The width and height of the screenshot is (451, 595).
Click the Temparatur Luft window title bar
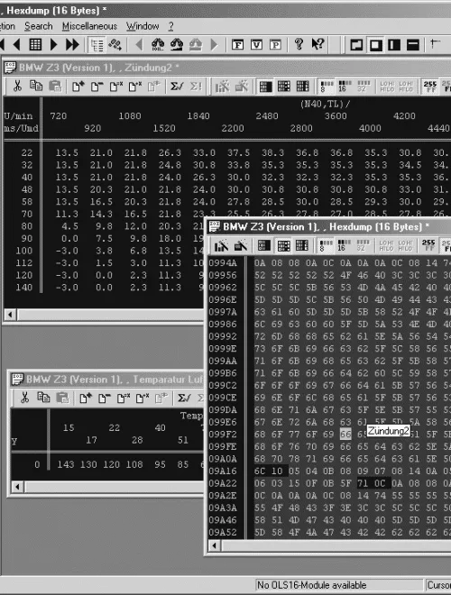(107, 379)
